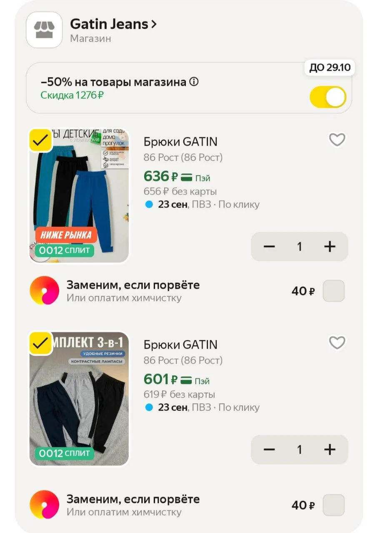Uncheck the second product's yellow selection checkbox
378x533 pixels.
pos(40,343)
